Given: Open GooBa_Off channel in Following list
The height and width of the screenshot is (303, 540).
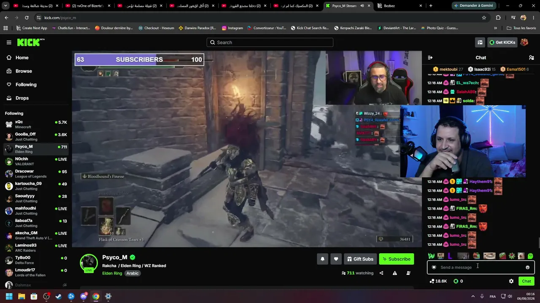Looking at the screenshot, I should click(x=36, y=136).
